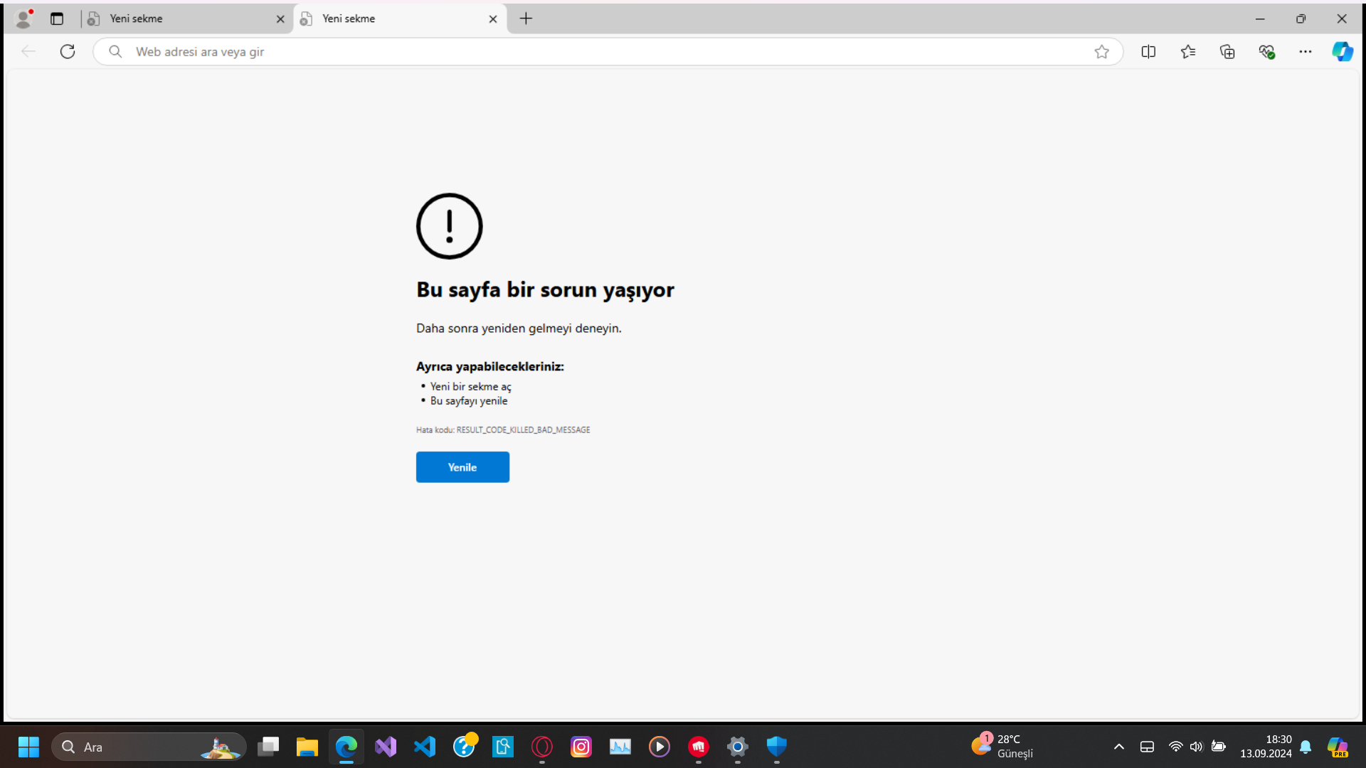Expand the hidden system tray icons
The height and width of the screenshot is (768, 1366).
point(1118,747)
